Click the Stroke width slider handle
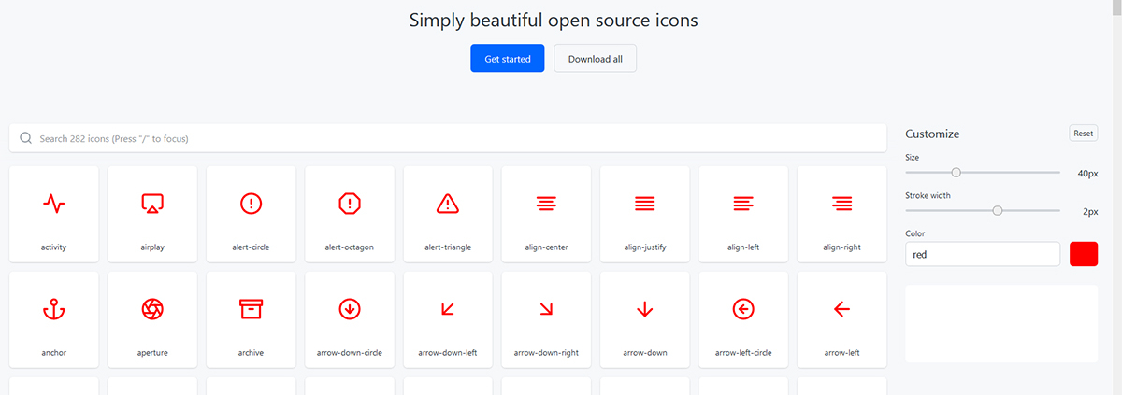 pyautogui.click(x=997, y=211)
